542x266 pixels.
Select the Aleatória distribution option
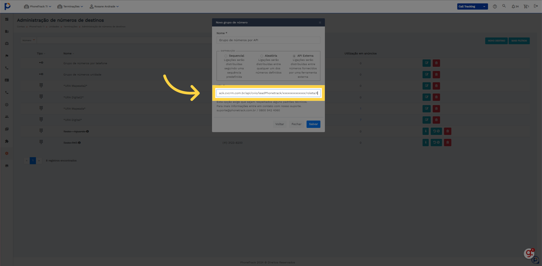click(262, 56)
